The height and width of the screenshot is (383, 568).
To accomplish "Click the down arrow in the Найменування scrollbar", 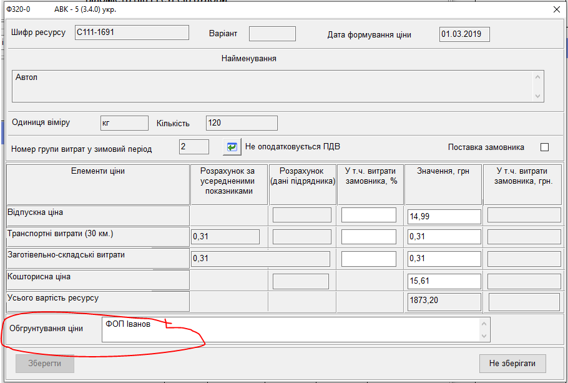I will coord(537,96).
